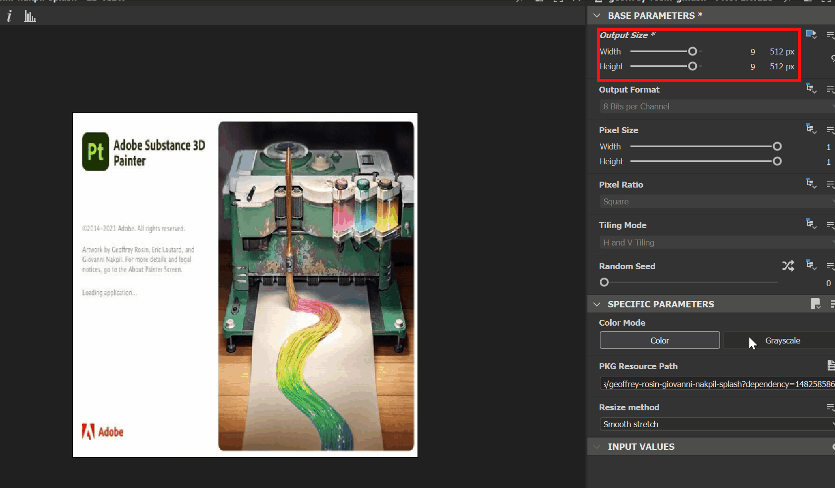Show the histogram in the 2D view
The width and height of the screenshot is (835, 488).
(30, 16)
